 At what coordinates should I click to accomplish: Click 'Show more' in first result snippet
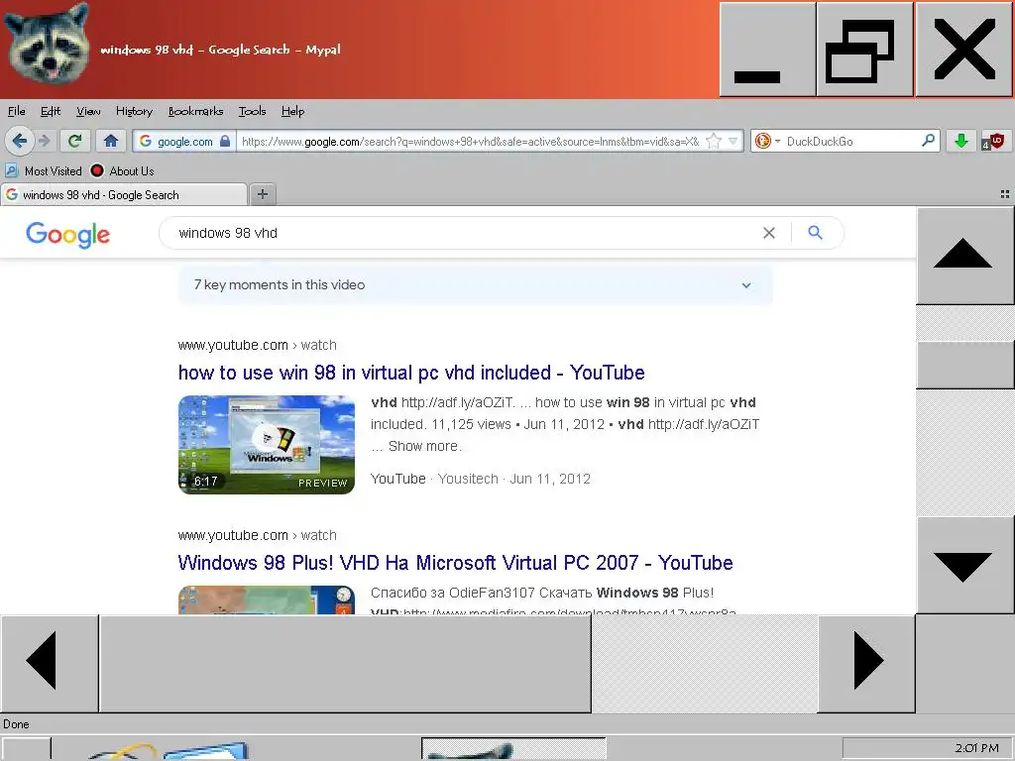pyautogui.click(x=424, y=446)
